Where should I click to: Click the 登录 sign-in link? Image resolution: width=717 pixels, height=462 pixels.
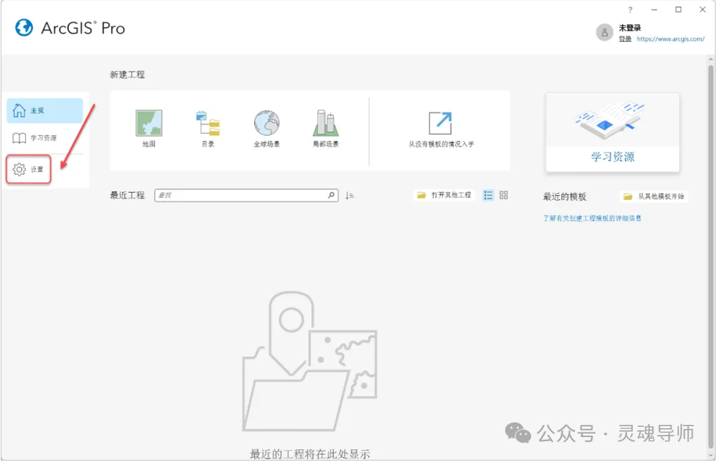[x=624, y=39]
